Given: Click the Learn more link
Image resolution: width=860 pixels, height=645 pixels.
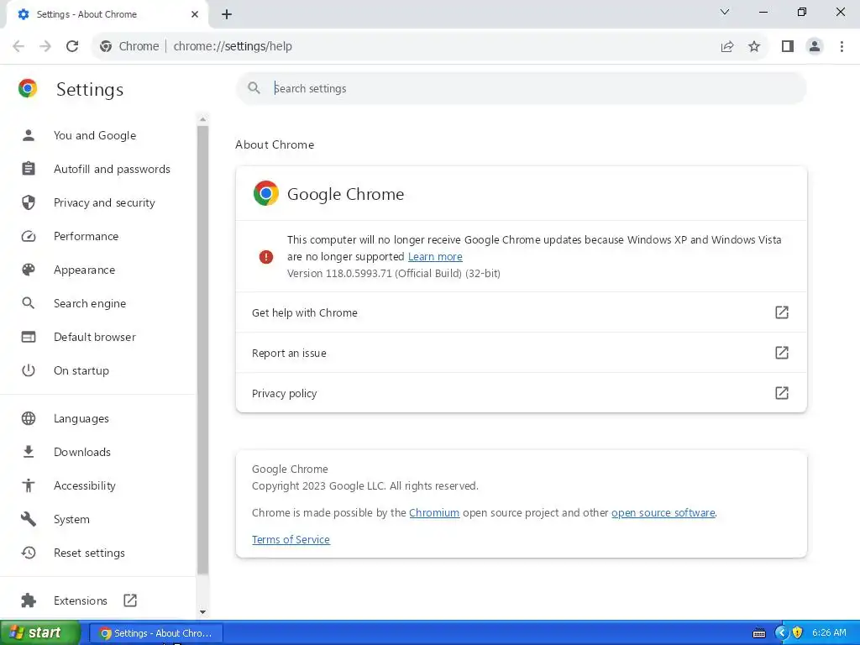Looking at the screenshot, I should 435,257.
